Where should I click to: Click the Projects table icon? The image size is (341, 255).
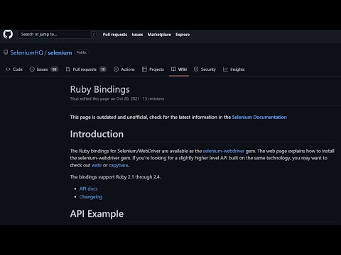click(144, 69)
